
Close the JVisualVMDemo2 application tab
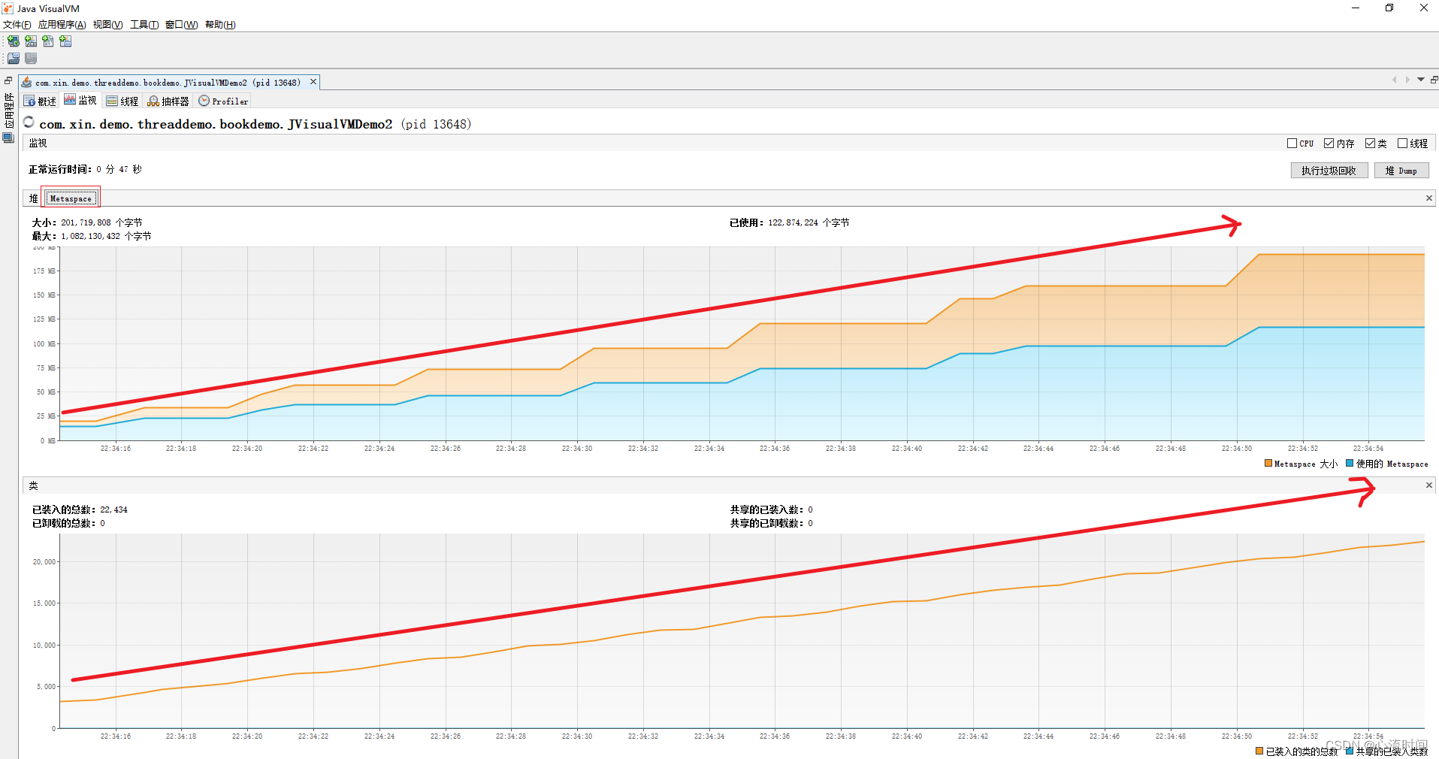tap(313, 82)
